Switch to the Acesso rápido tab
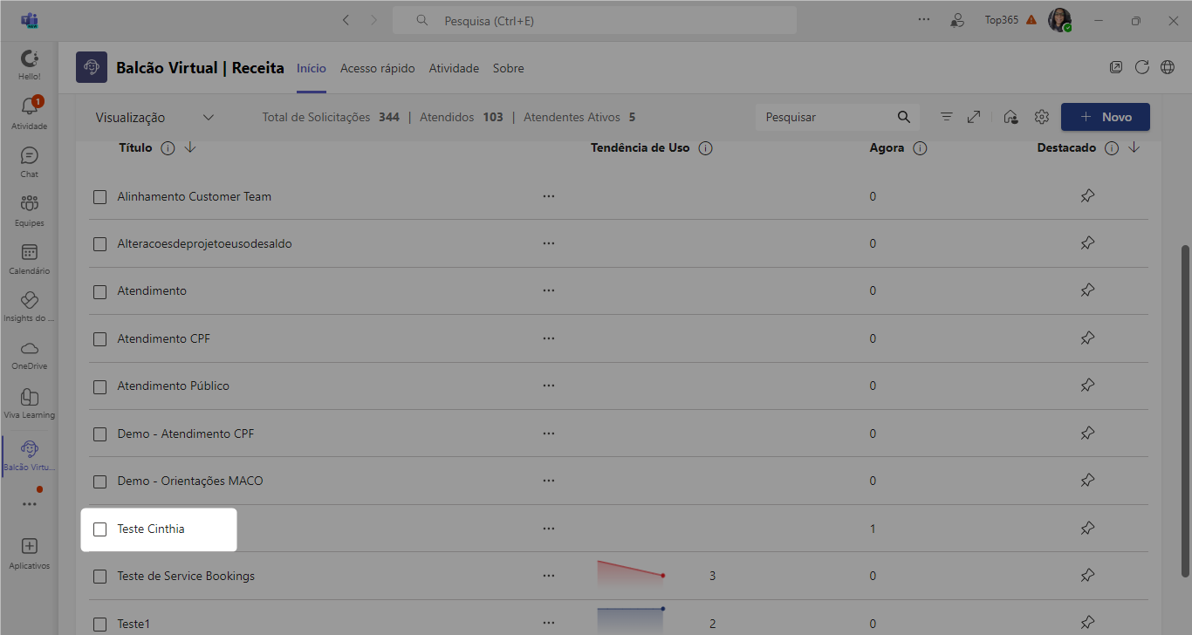Image resolution: width=1192 pixels, height=635 pixels. coord(378,68)
